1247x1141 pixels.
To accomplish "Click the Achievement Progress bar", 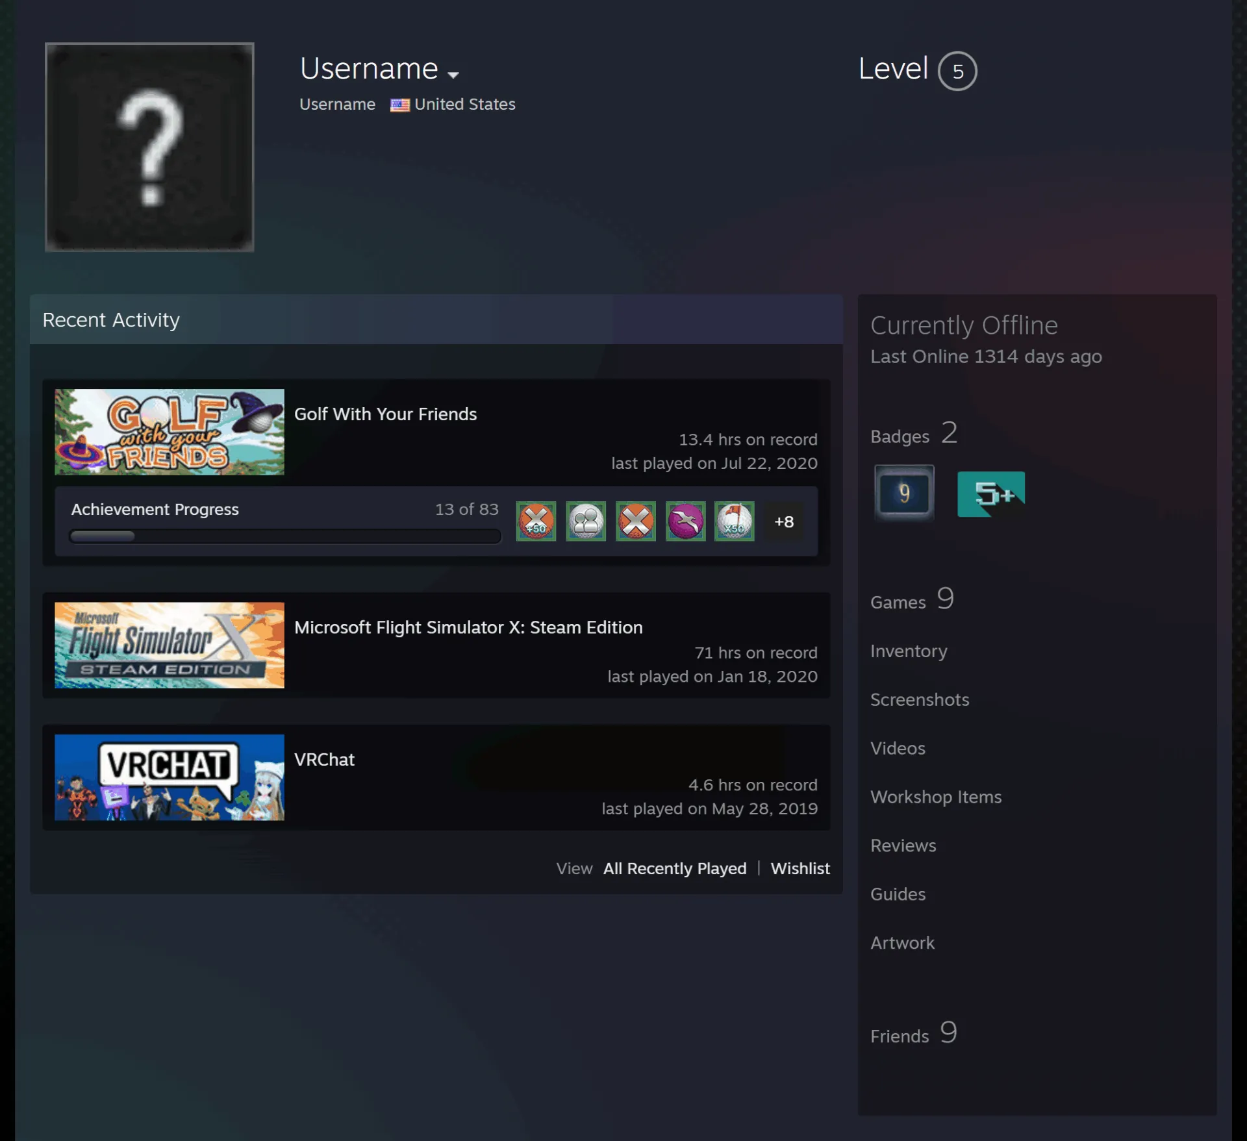I will pyautogui.click(x=285, y=536).
